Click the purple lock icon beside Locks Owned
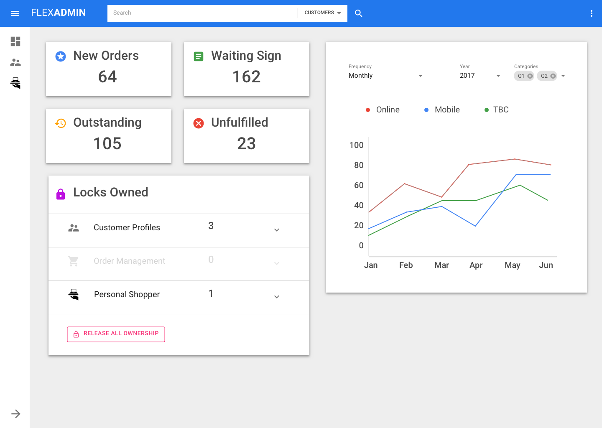This screenshot has width=602, height=428. coord(61,194)
